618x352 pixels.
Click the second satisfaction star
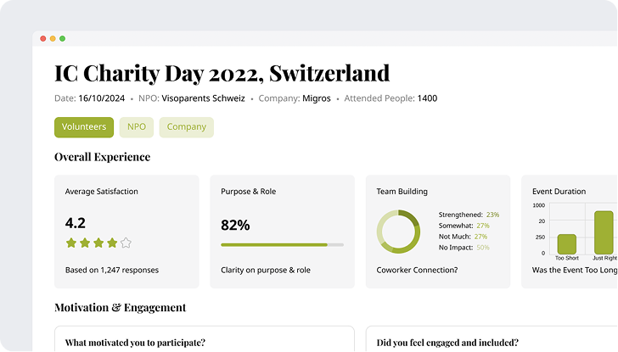[x=85, y=243]
